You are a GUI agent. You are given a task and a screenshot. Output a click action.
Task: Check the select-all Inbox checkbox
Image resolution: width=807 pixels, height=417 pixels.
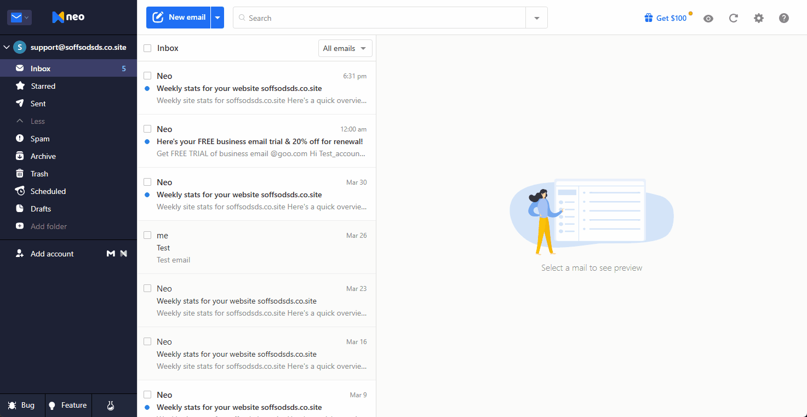[147, 48]
